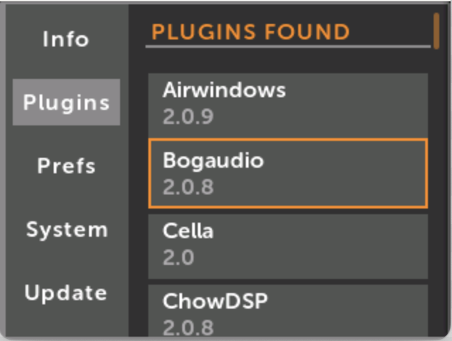This screenshot has height=341, width=452.
Task: Switch to the Plugins tab
Action: coord(66,103)
